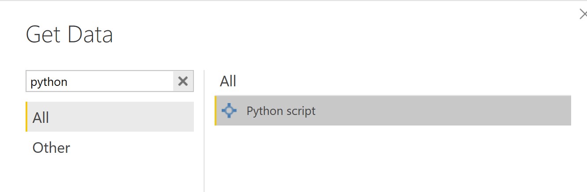Click the empty results area below Python script

coord(393,159)
